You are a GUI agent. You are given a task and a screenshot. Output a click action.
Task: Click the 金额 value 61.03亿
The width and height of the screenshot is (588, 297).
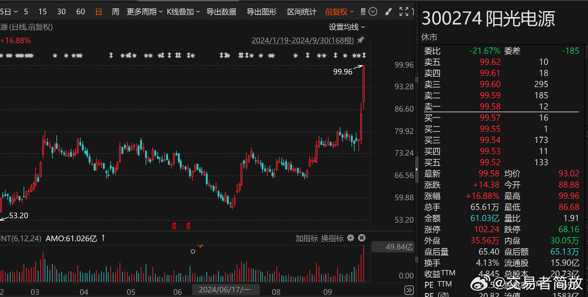[x=485, y=218]
